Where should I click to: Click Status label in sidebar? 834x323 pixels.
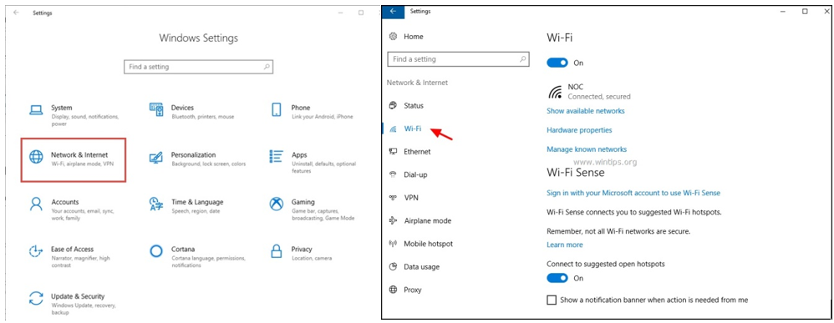[414, 105]
